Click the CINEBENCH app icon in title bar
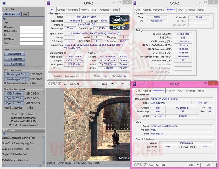The height and width of the screenshot is (169, 219). 4,3
